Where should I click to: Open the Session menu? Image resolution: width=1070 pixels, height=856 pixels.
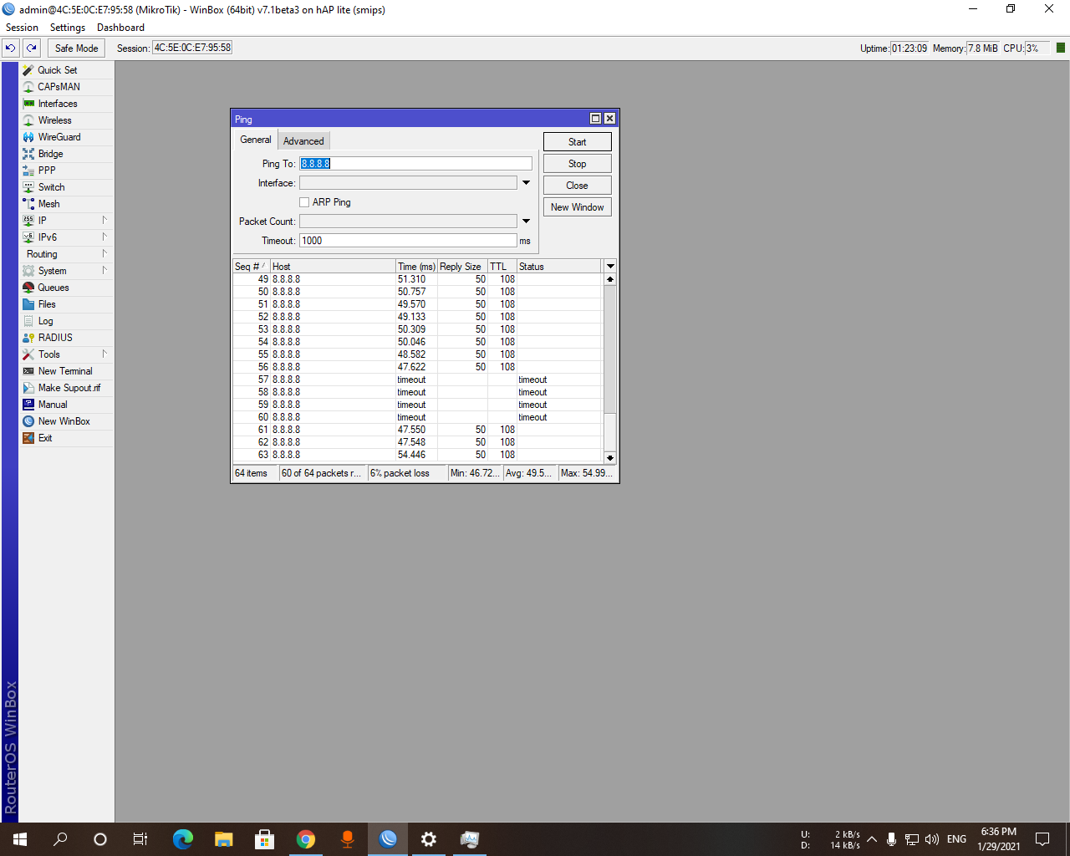click(x=22, y=27)
